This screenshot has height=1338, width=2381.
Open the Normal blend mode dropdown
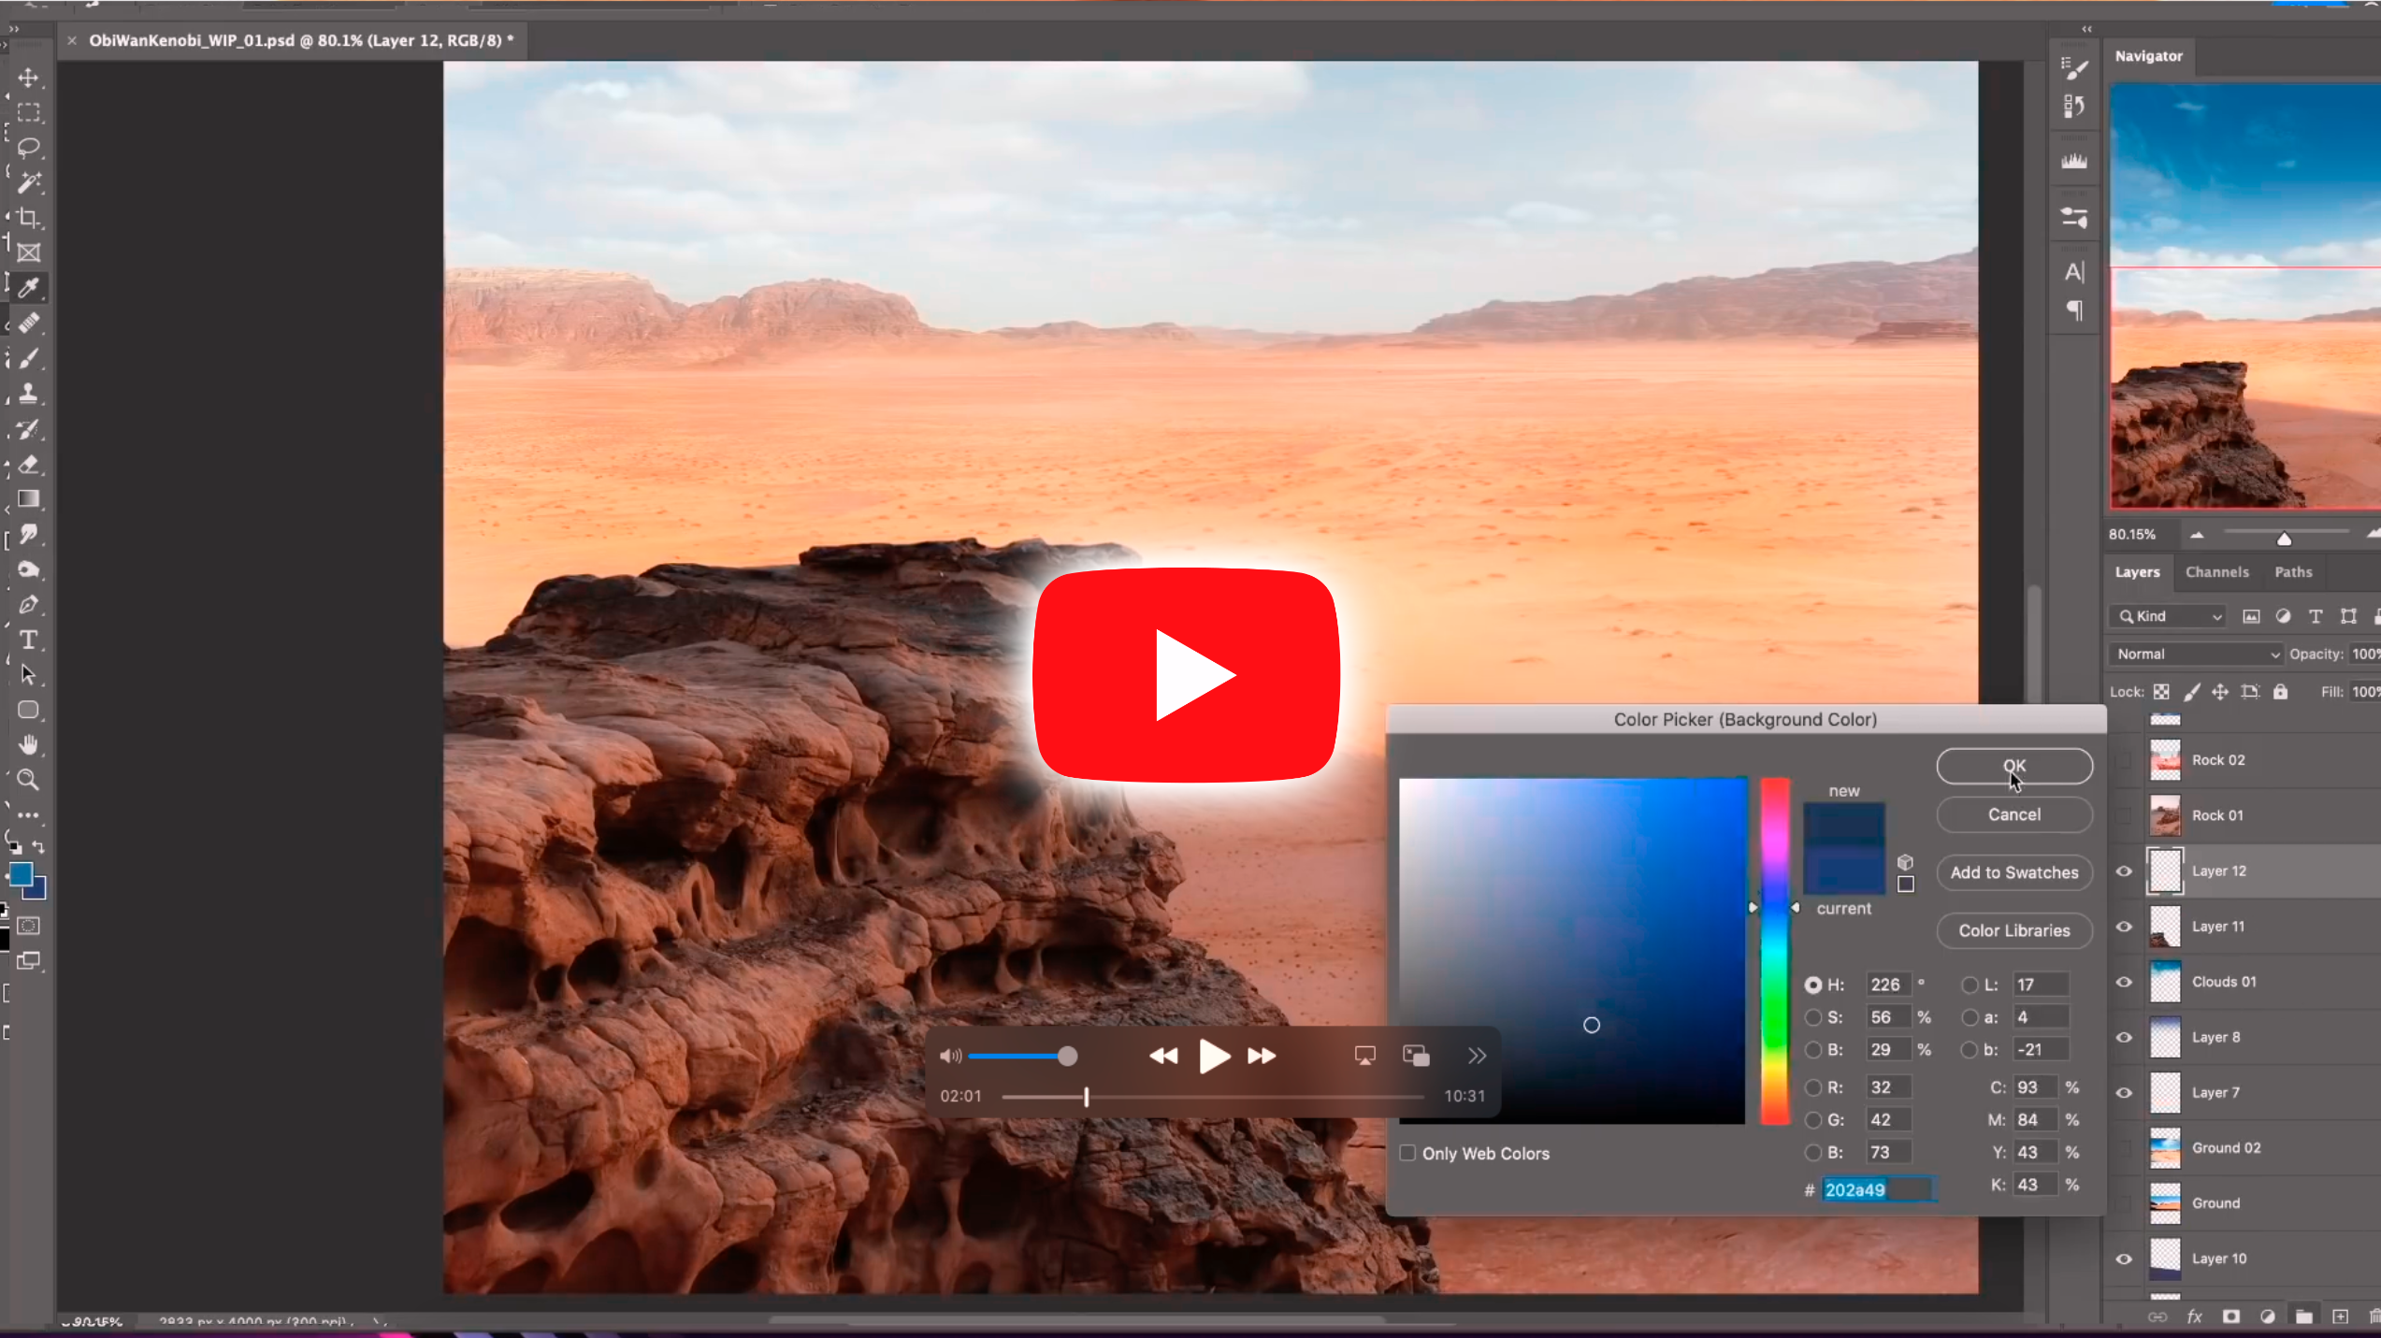coord(2195,655)
